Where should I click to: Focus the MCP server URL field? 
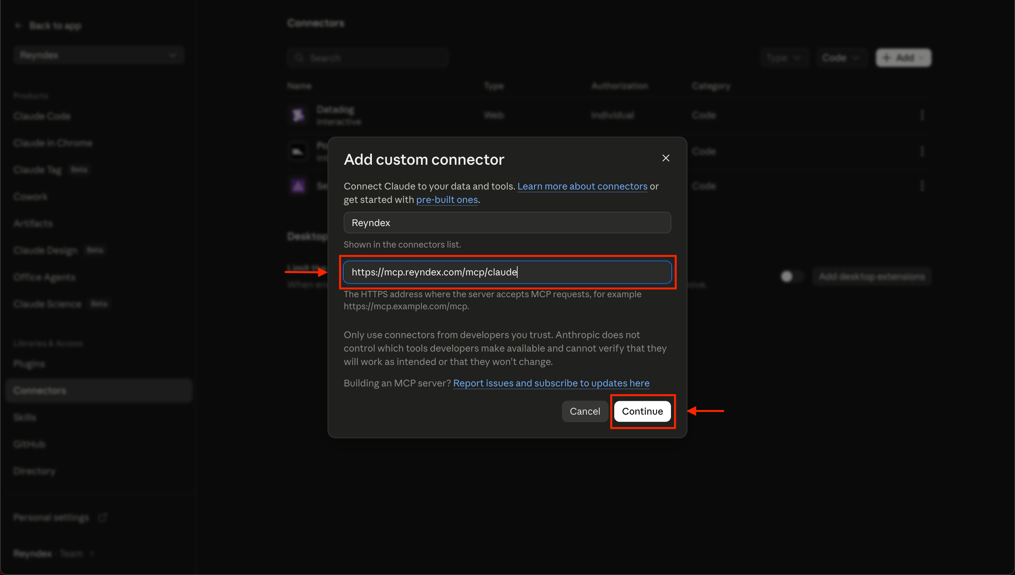point(507,272)
